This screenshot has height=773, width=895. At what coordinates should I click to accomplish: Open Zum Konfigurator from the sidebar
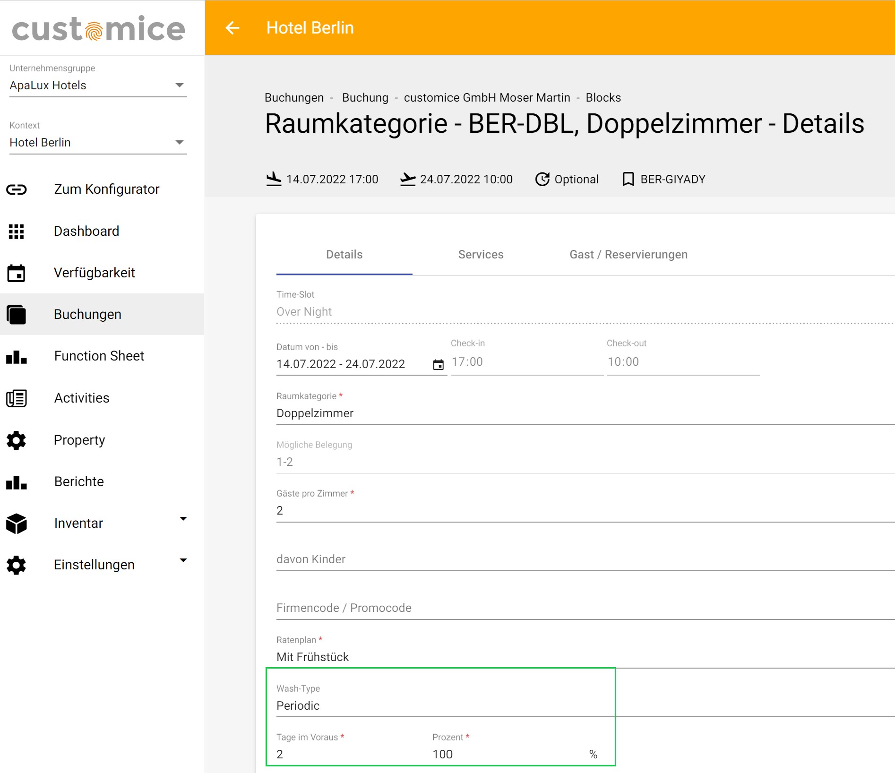[x=102, y=189]
